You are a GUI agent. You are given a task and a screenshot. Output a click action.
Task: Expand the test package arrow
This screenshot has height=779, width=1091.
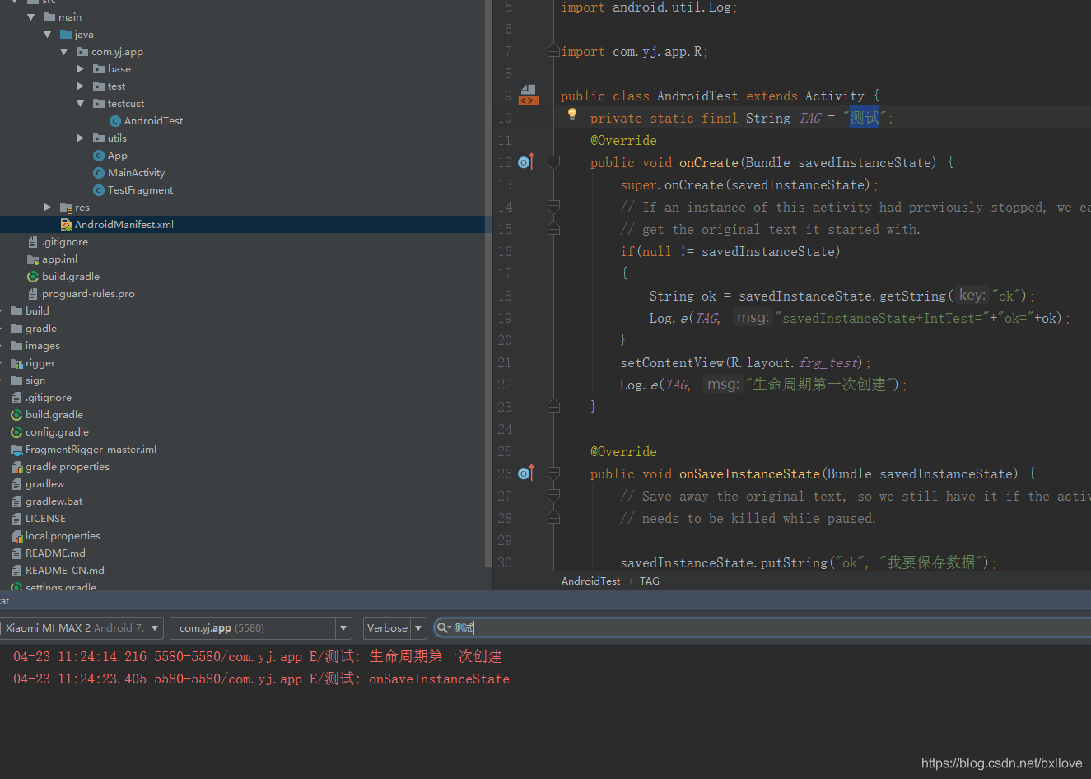(81, 86)
